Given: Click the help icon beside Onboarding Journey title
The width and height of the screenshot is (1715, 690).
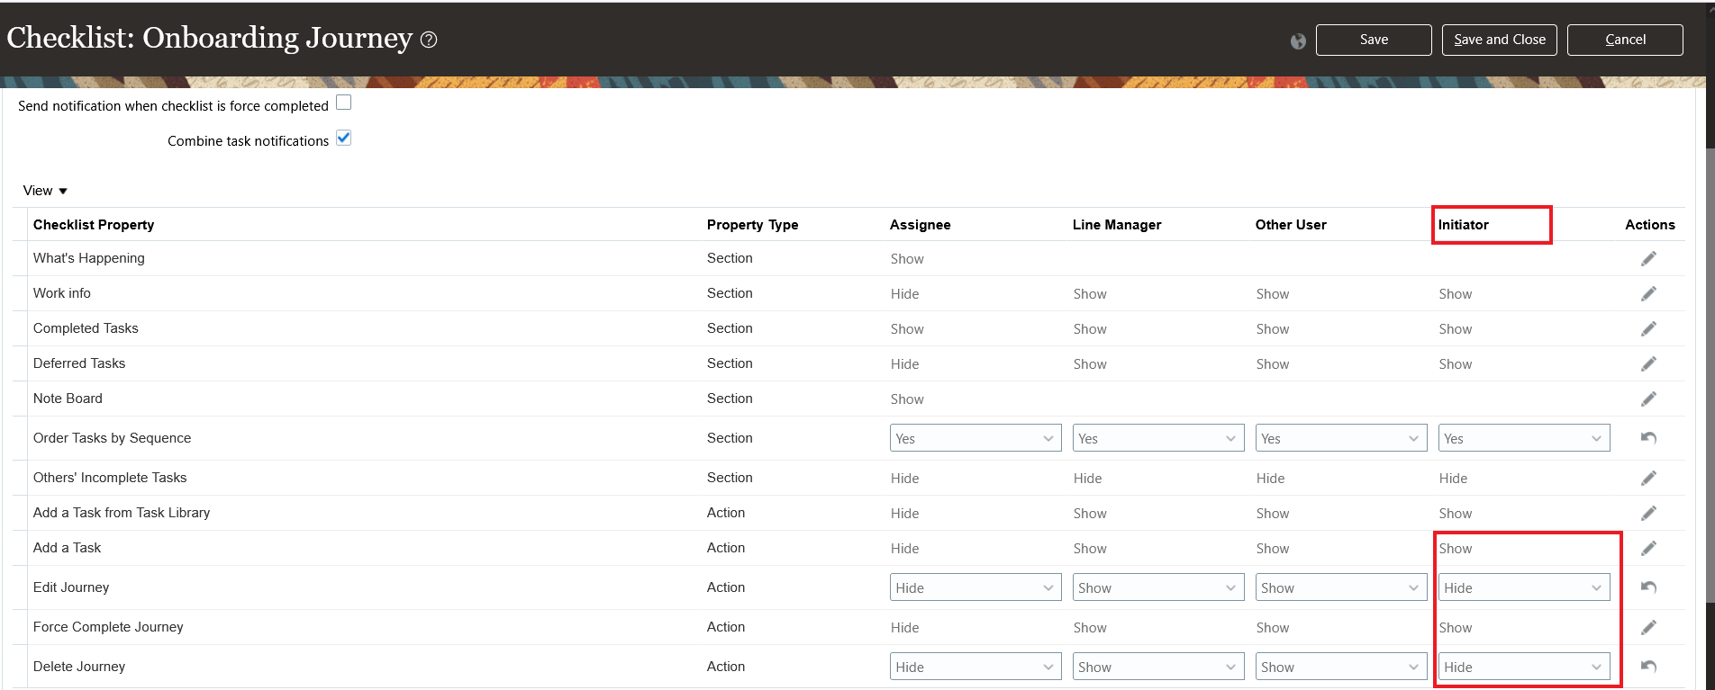Looking at the screenshot, I should tap(429, 40).
